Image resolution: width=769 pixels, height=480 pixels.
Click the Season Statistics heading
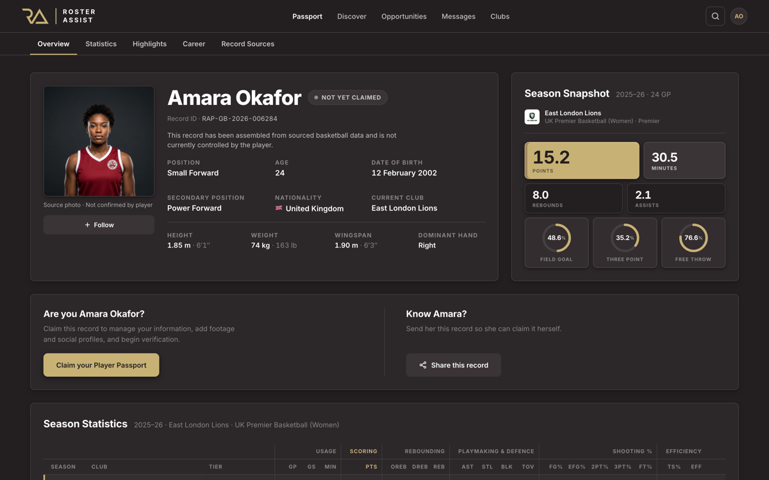coord(85,424)
